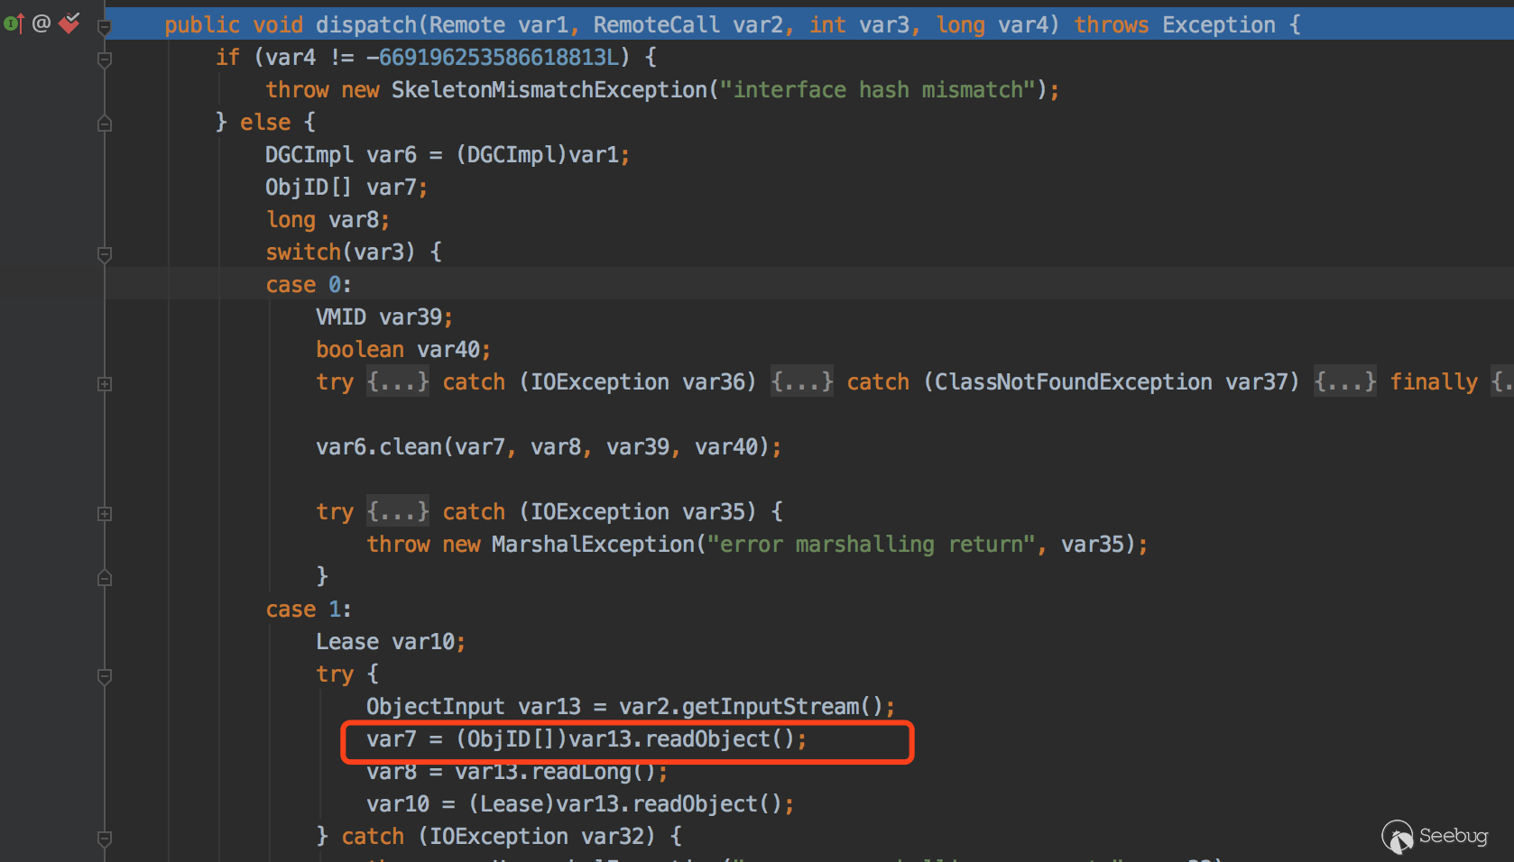This screenshot has height=862, width=1514.
Task: Click the var13.readLong() call
Action: point(555,772)
